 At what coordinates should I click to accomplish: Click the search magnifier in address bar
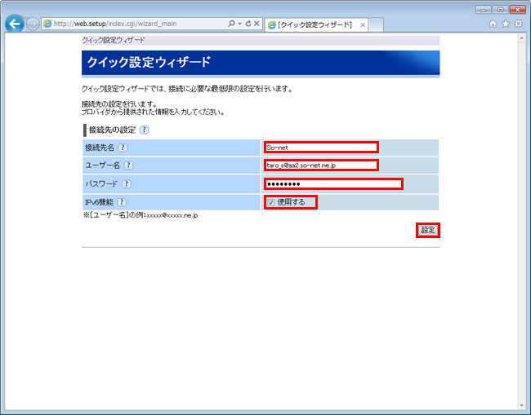point(232,24)
